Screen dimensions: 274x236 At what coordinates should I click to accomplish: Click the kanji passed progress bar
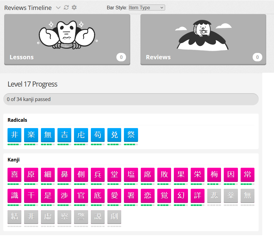(x=131, y=99)
